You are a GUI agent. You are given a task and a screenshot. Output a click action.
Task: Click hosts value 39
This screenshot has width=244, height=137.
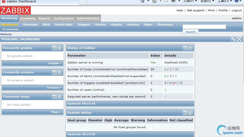click(x=152, y=69)
